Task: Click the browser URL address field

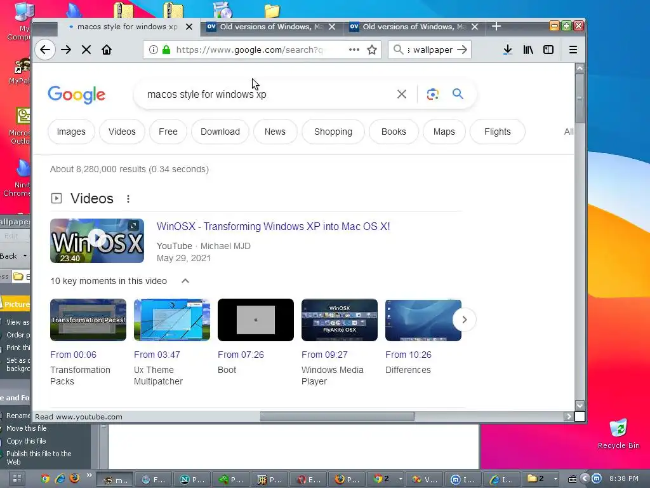Action: point(249,50)
